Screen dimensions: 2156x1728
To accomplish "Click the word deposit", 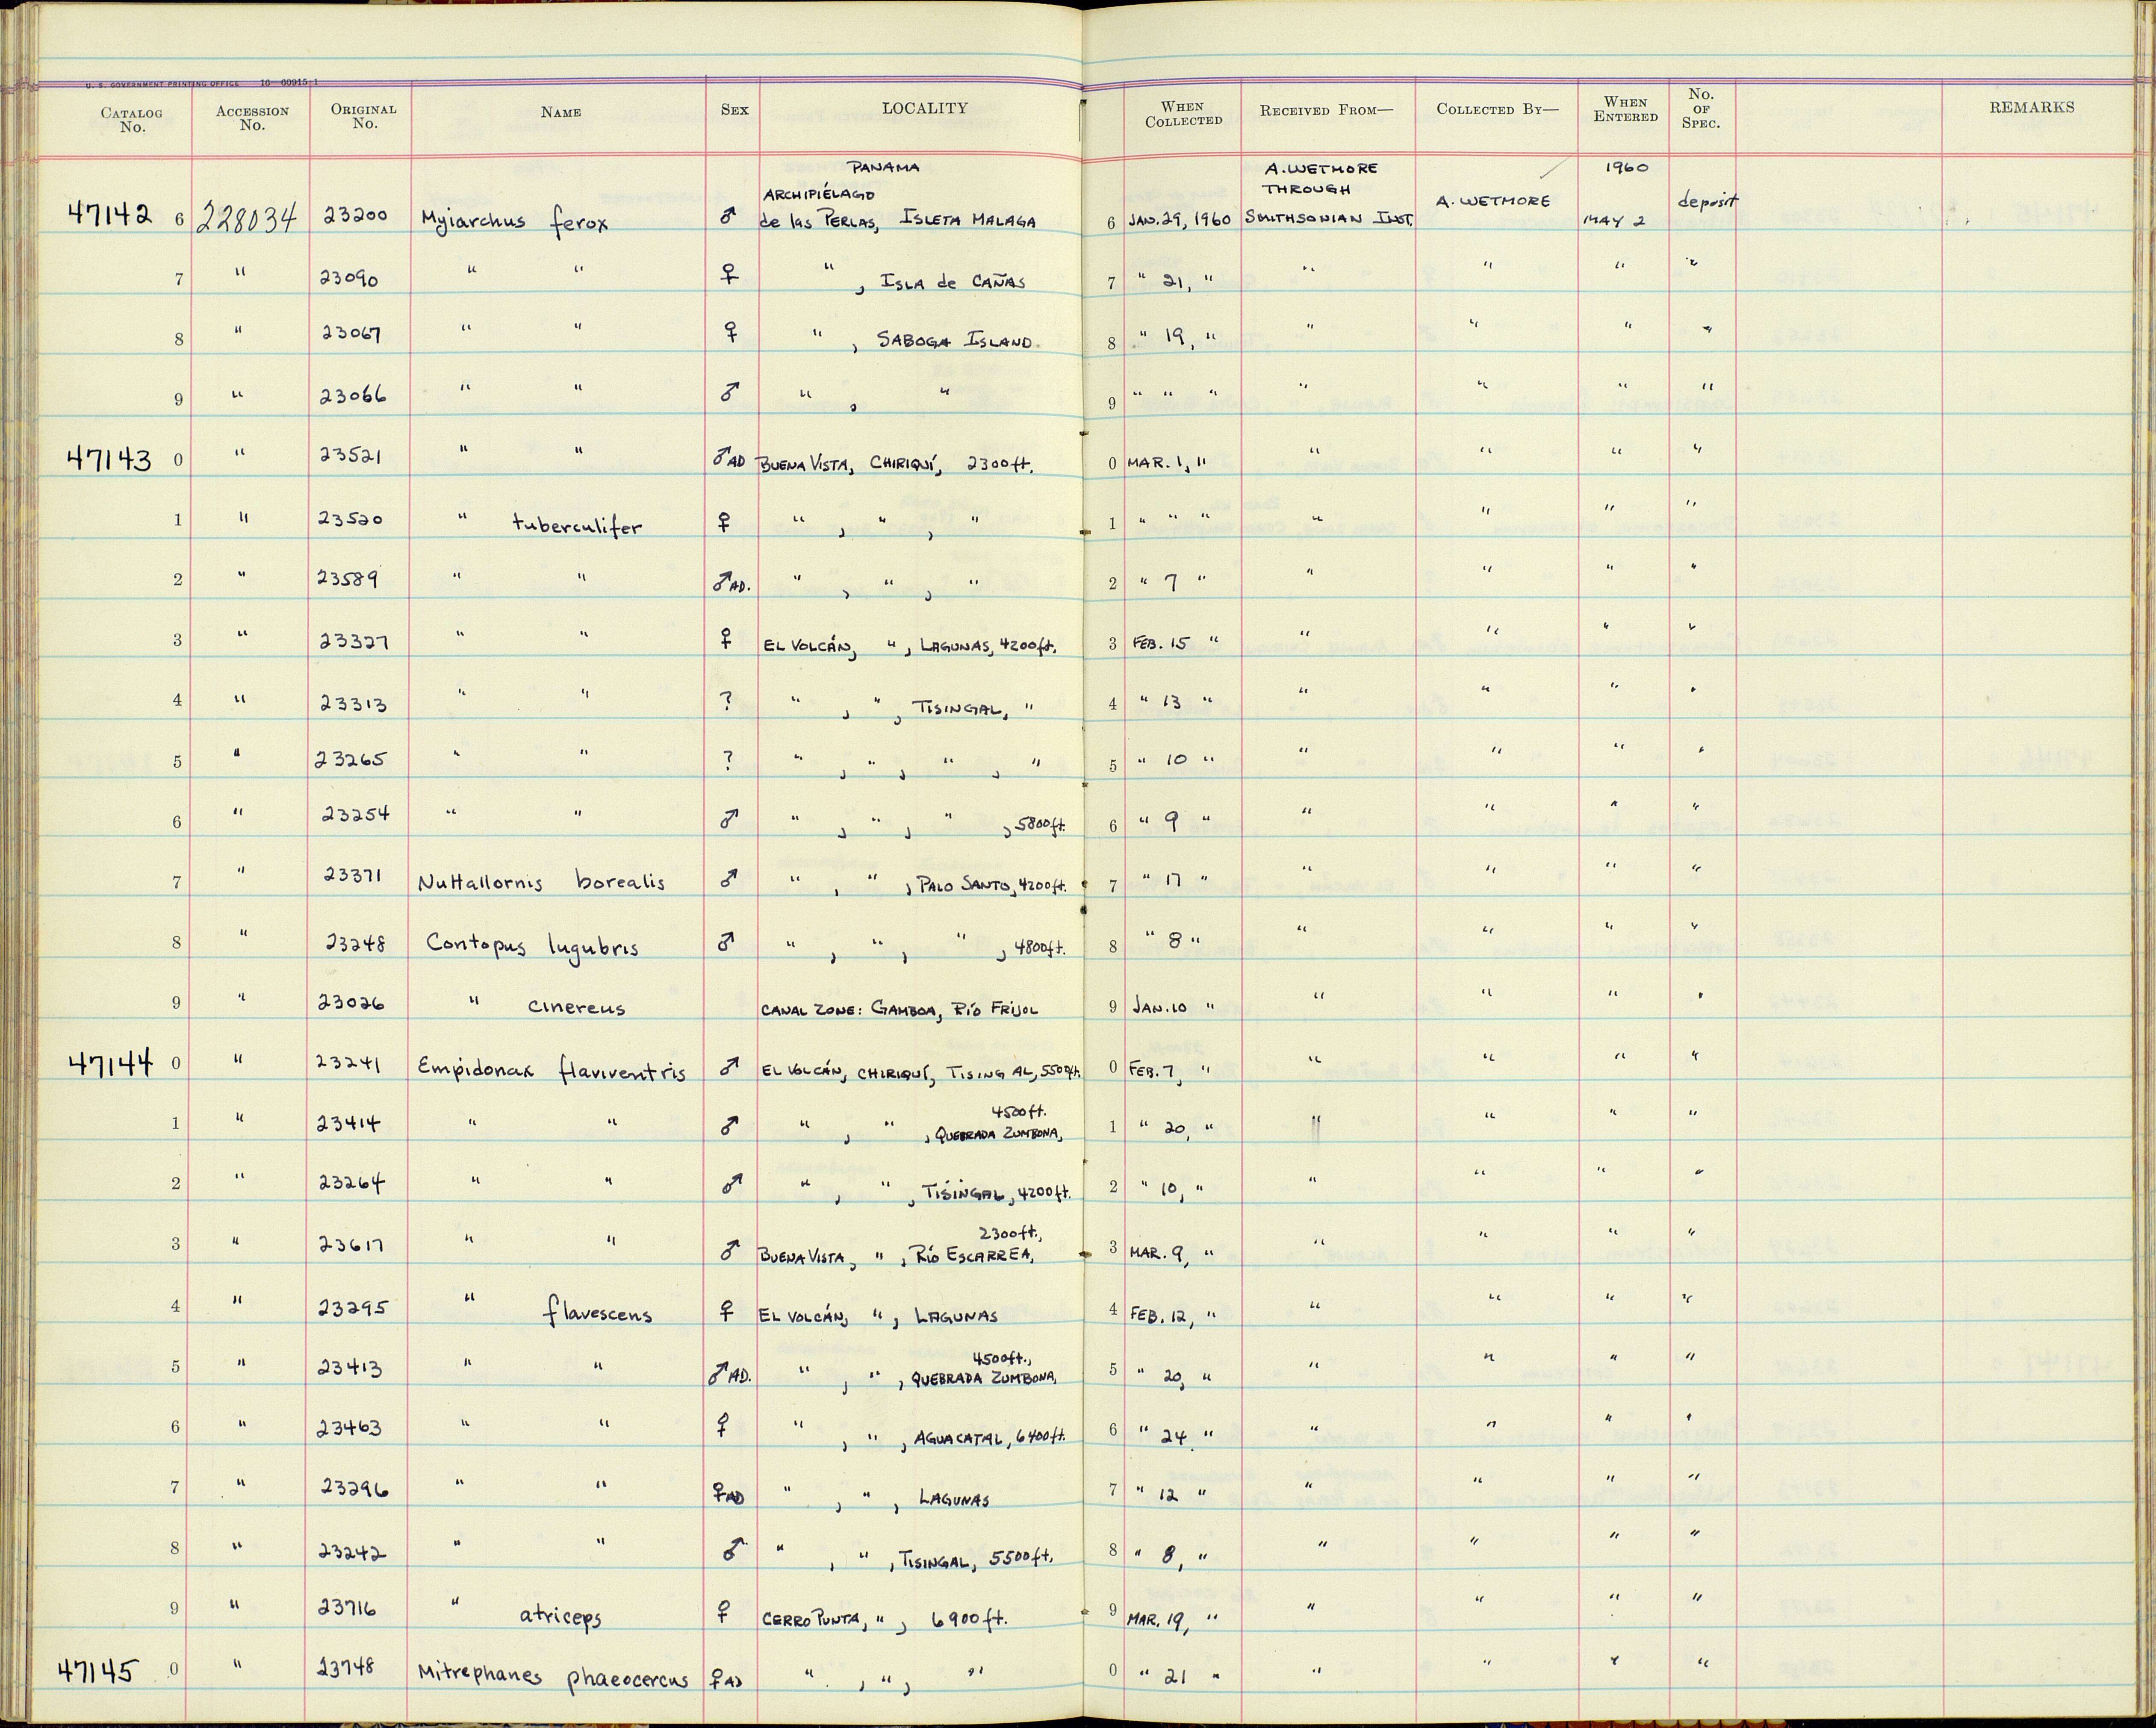I will [1709, 202].
